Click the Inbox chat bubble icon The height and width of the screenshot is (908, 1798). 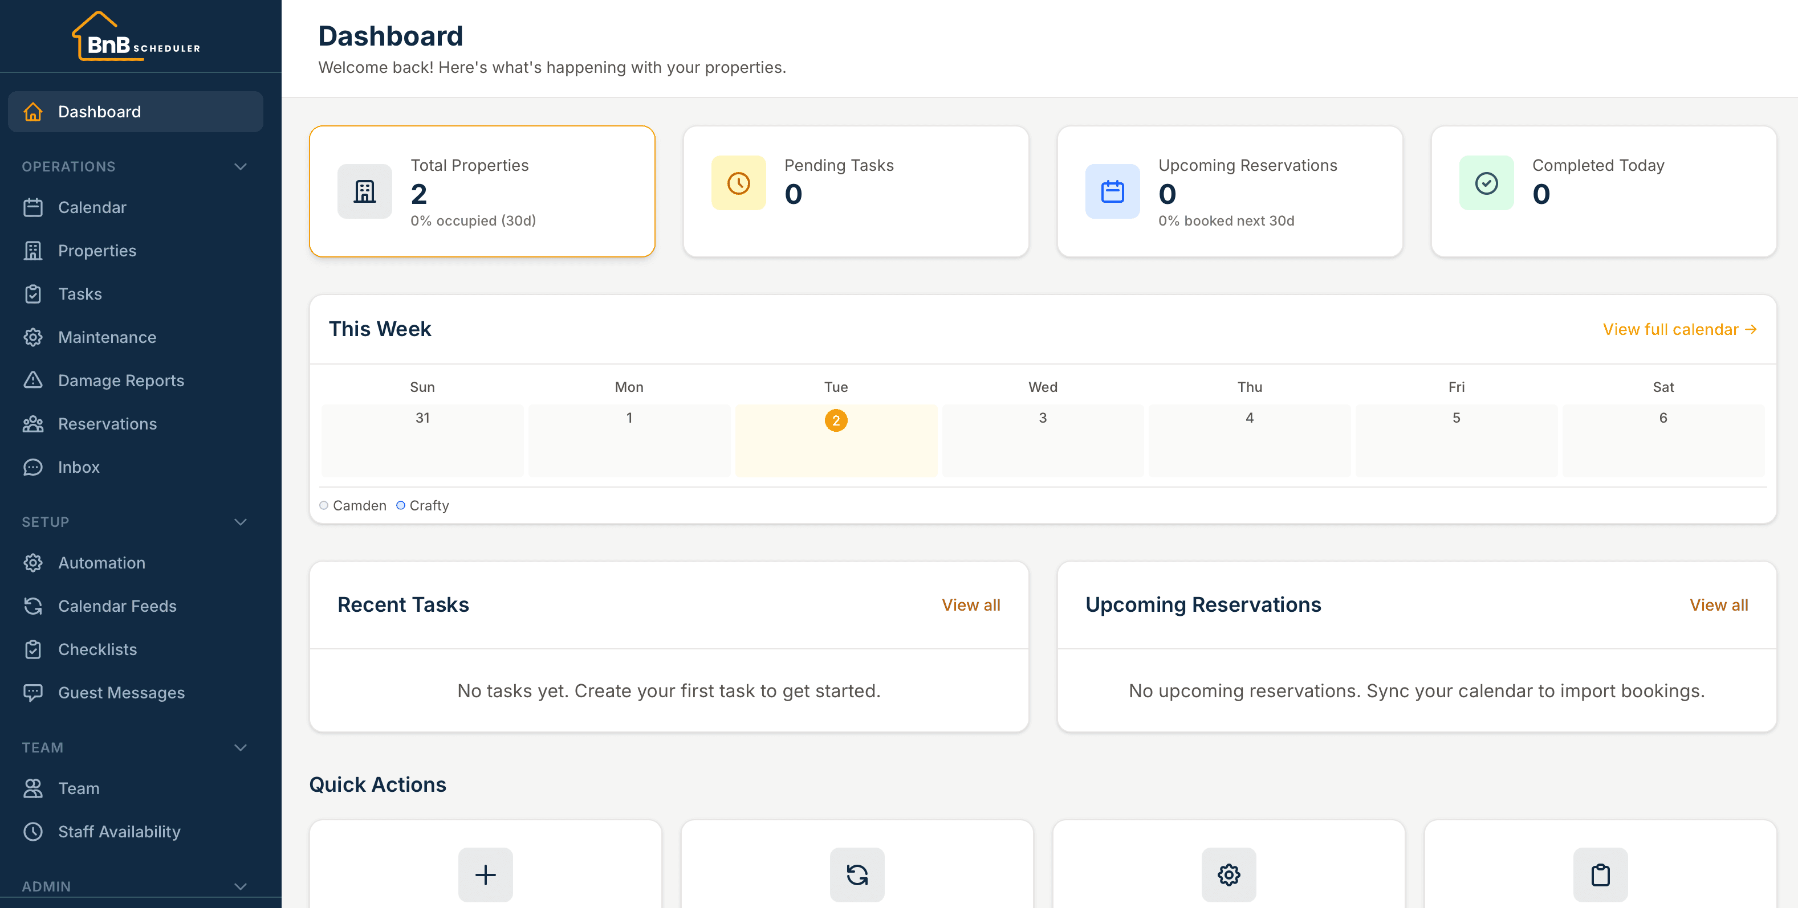coord(33,467)
